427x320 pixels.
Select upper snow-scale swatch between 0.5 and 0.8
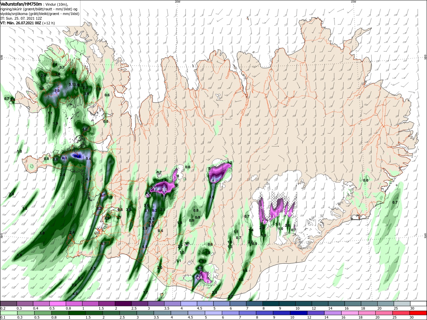point(57,304)
